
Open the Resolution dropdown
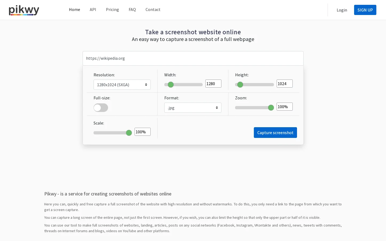pos(122,85)
